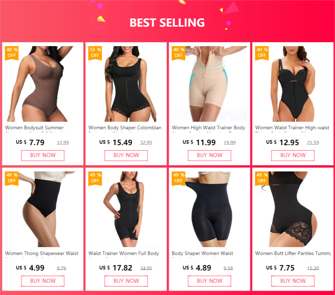
Task: Open the Women Body Shaper Colombian title link
Action: (125, 128)
